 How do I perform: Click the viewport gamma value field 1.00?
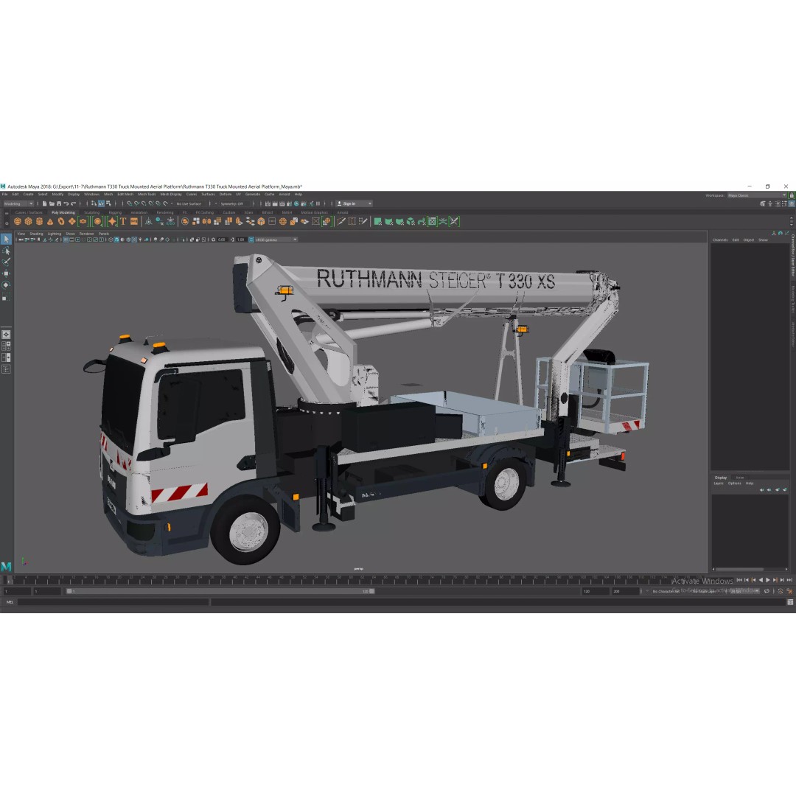(x=240, y=240)
